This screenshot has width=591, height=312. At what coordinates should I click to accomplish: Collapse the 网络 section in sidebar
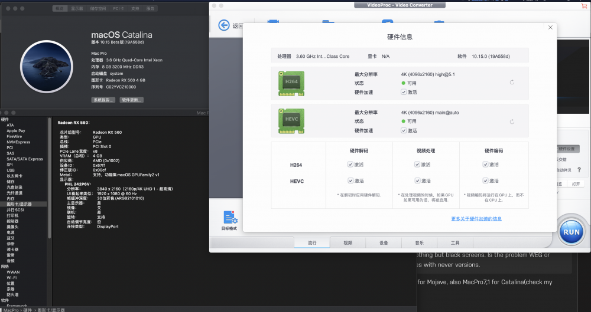(x=5, y=266)
